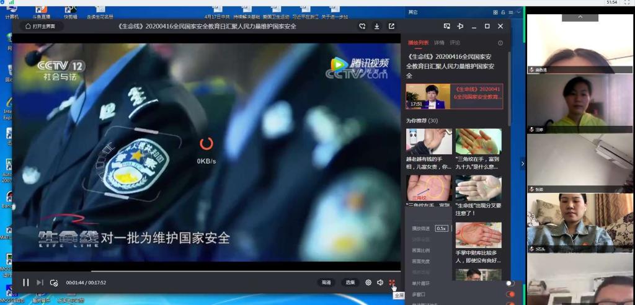Switch to the 评论 comments tab
Viewport: 635px width, 305px height.
tap(455, 43)
